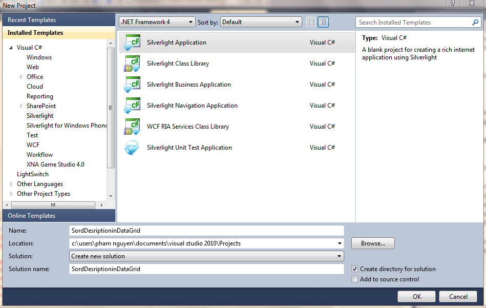
Task: Pick the Silverlight Navigation Application icon
Action: coord(132,106)
